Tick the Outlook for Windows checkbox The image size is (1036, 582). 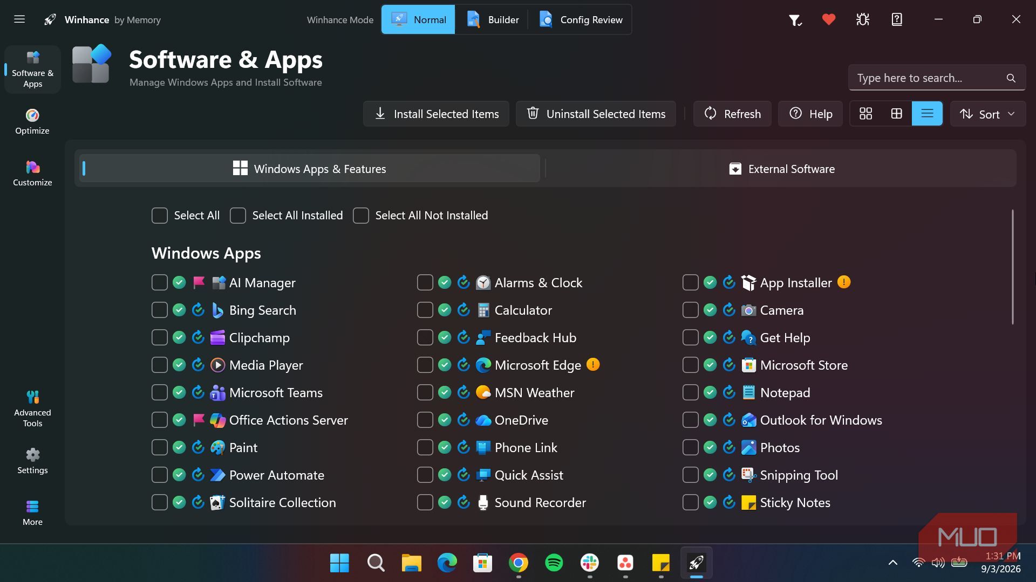tap(691, 420)
